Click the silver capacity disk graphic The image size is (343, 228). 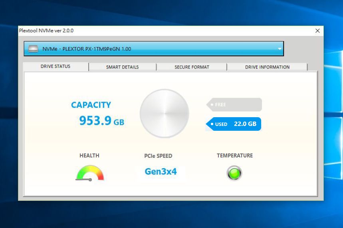[x=165, y=113]
